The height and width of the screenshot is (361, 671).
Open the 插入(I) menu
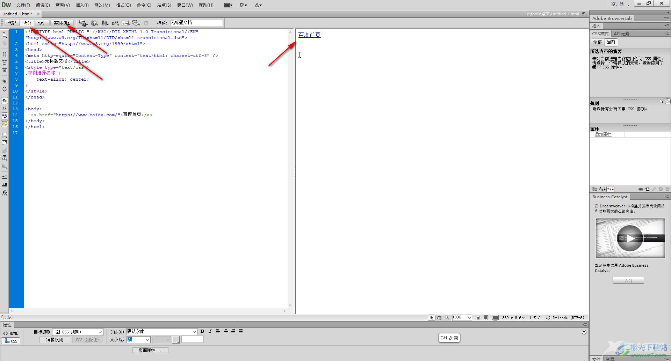coord(82,5)
